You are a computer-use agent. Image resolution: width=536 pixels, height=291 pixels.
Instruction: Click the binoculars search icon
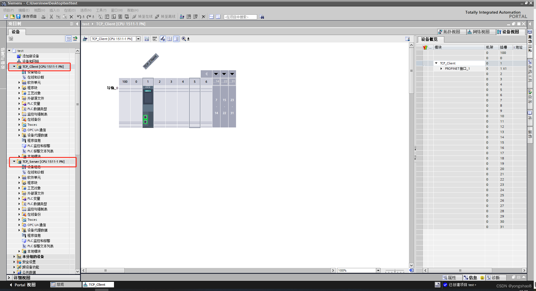(x=262, y=17)
